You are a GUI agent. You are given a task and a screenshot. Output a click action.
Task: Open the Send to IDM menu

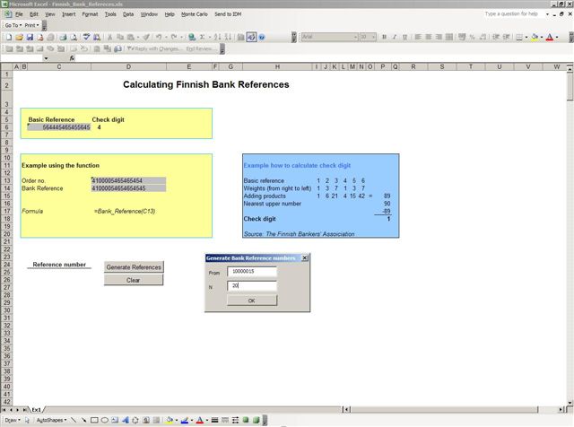[228, 14]
